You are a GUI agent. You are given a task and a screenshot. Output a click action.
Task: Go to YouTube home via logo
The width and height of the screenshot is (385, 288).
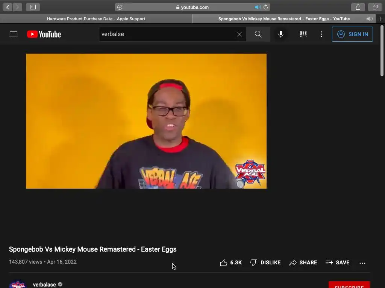(x=44, y=34)
